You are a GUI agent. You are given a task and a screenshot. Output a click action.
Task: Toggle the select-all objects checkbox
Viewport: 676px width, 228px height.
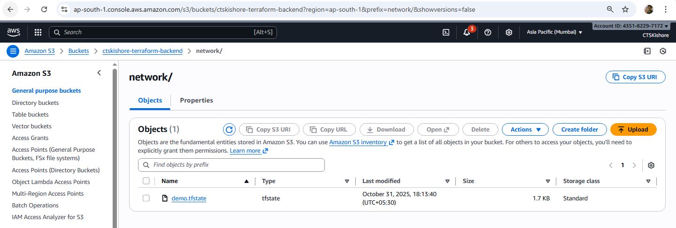coord(146,181)
